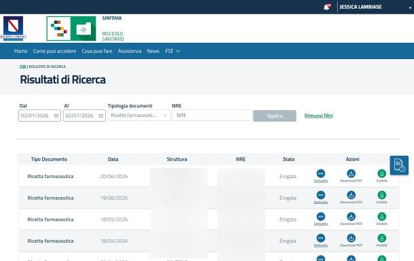Download PDF for the first 18/05/2026 prescription

[x=351, y=219]
